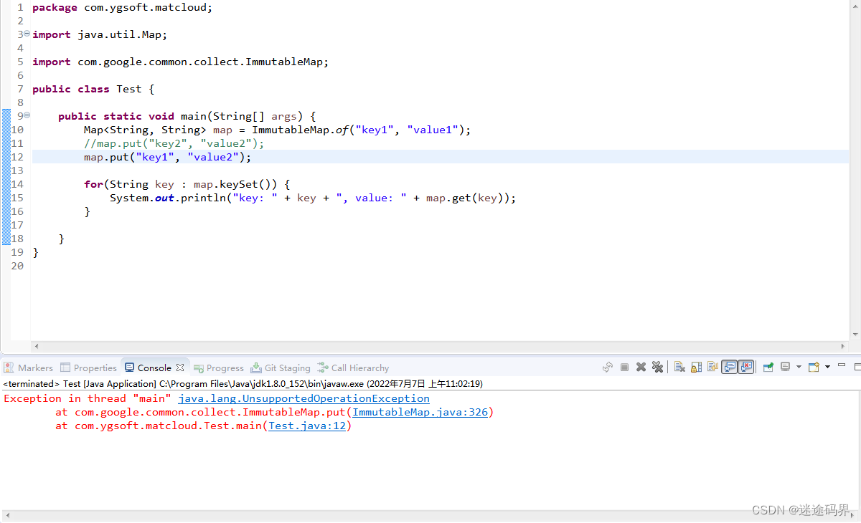Switch to the Call Hierarchy tab
Viewport: 861px width, 523px height.
coord(354,368)
